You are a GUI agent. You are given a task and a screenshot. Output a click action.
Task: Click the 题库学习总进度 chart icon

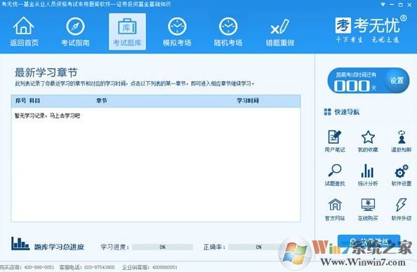point(20,243)
